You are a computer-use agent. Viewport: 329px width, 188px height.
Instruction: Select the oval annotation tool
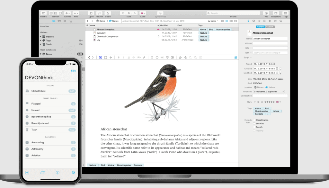(157, 58)
